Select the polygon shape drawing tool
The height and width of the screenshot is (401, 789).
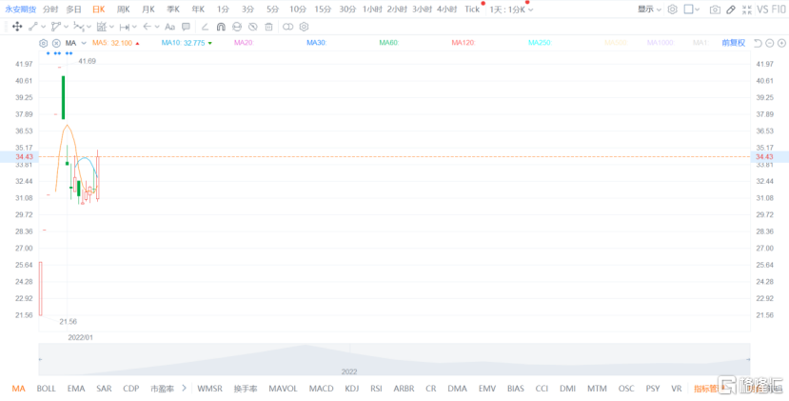(x=56, y=27)
